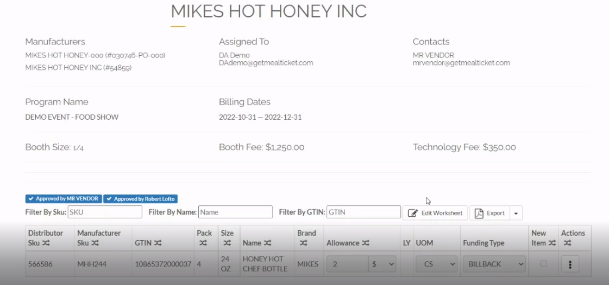This screenshot has width=609, height=285.
Task: Focus the Filter By Name field
Action: pyautogui.click(x=235, y=212)
